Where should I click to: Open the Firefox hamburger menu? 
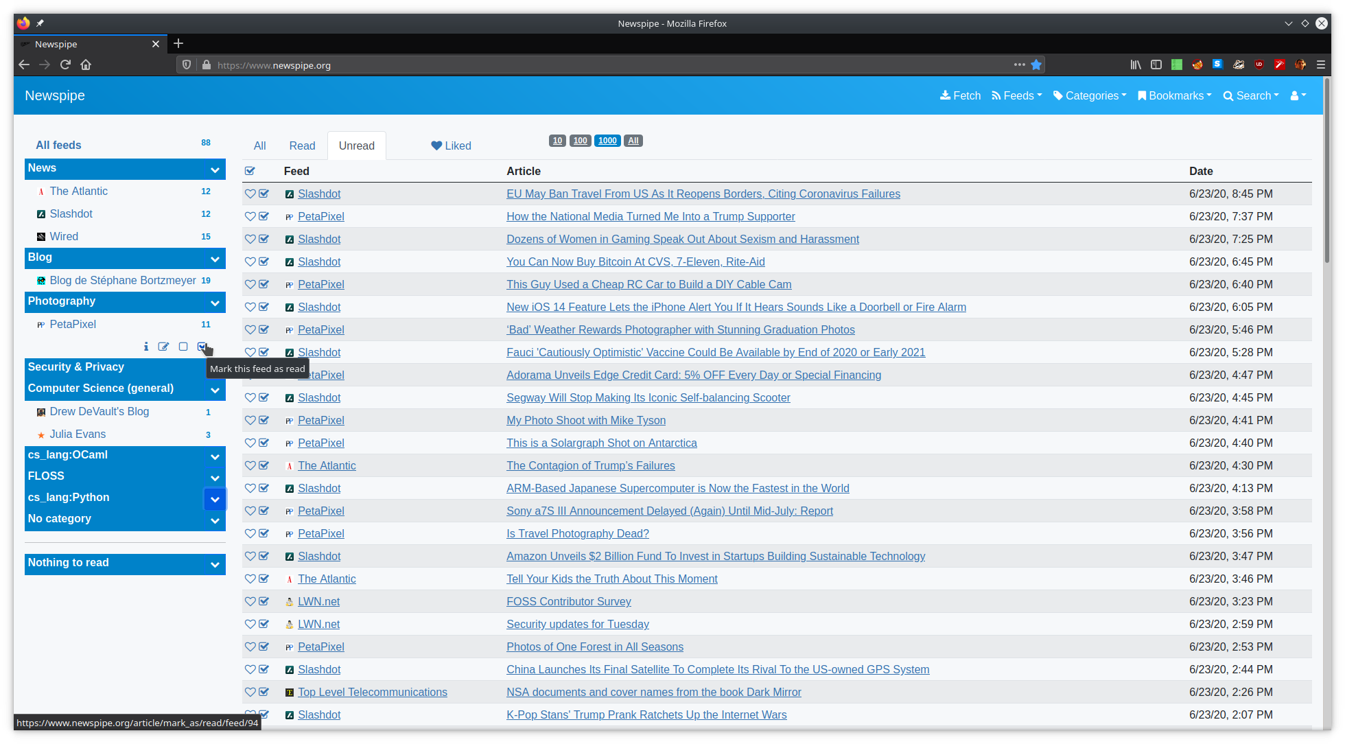pyautogui.click(x=1320, y=65)
